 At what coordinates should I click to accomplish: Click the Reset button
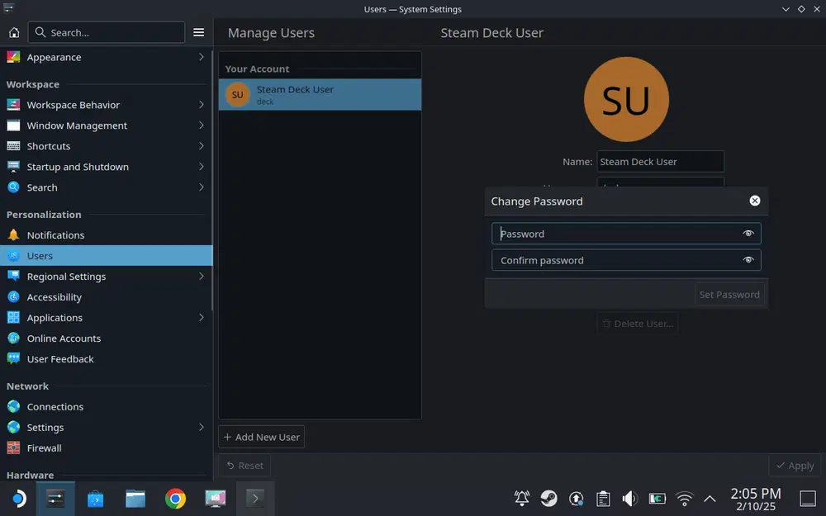tap(244, 466)
